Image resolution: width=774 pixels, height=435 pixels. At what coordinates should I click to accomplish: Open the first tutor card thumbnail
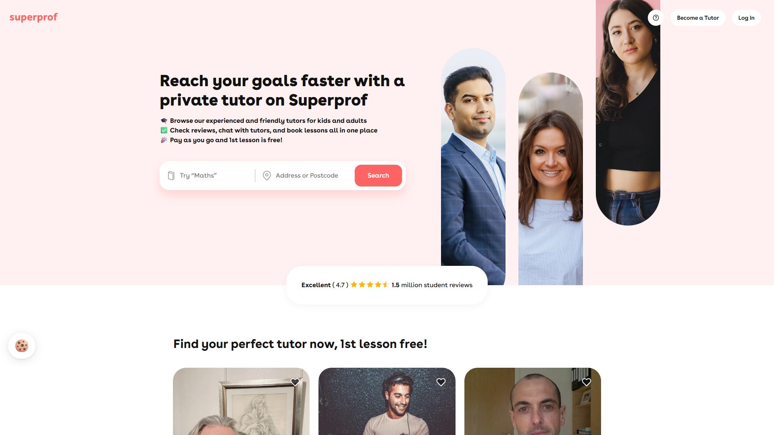click(241, 401)
